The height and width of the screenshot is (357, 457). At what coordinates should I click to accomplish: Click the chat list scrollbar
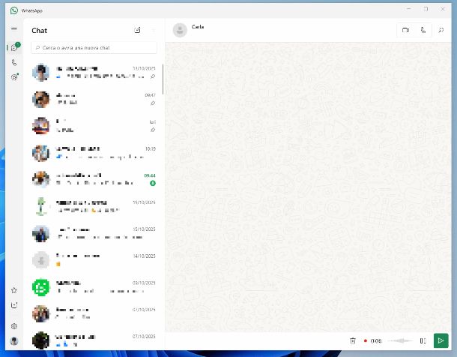tap(163, 79)
